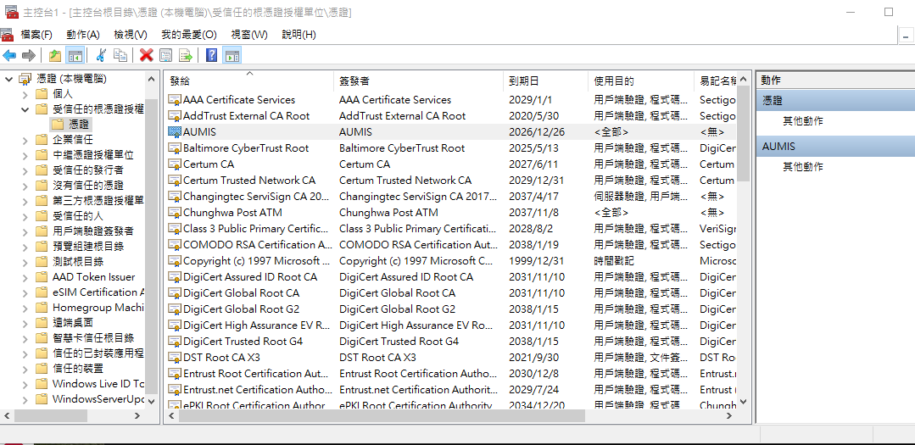Select the COMODO RSA Certification row

pyautogui.click(x=450, y=245)
